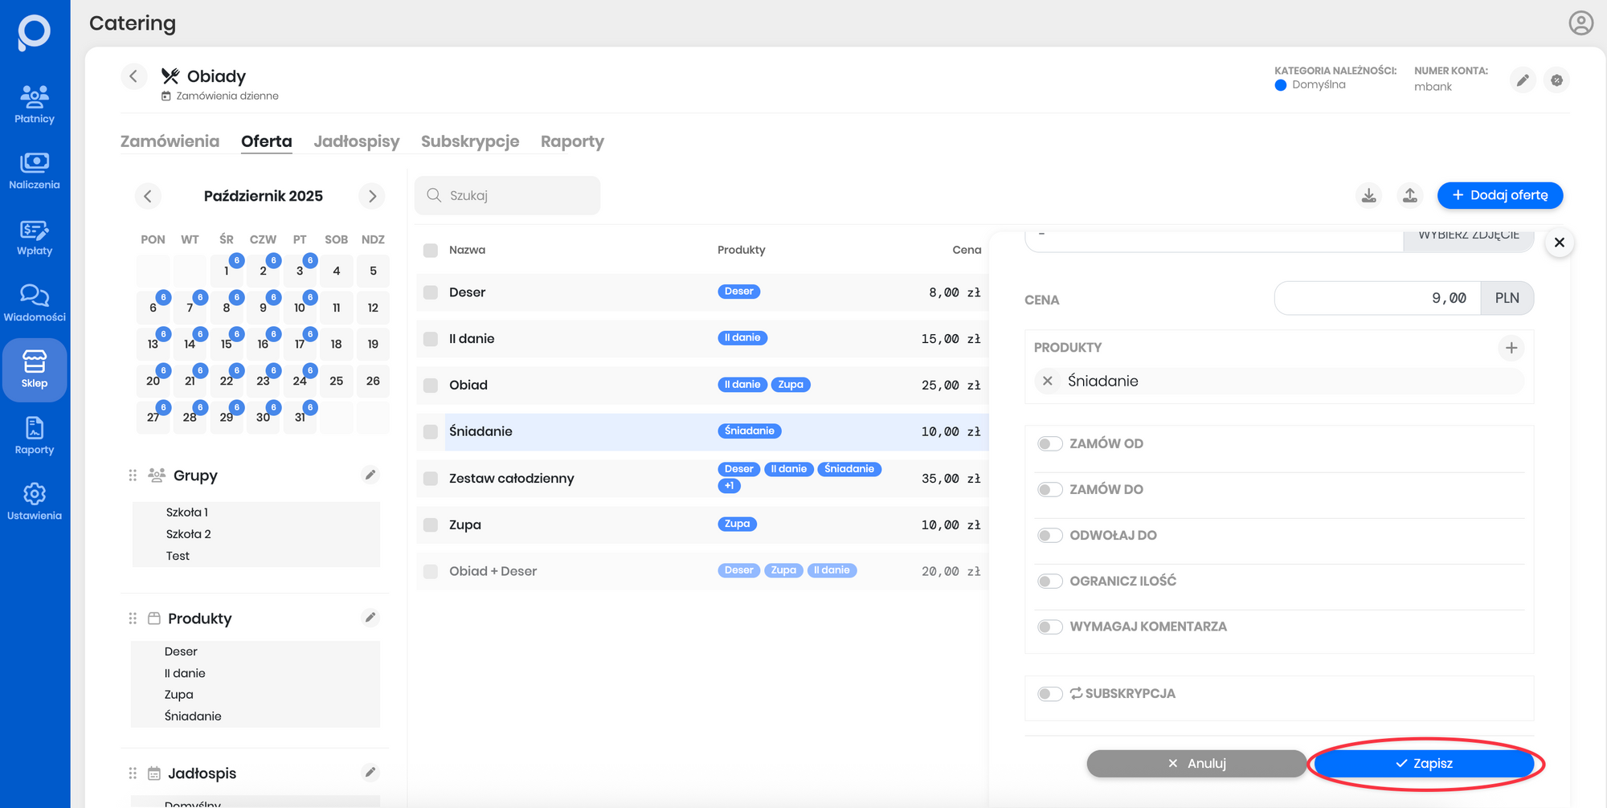This screenshot has height=808, width=1607.
Task: Toggle Subskrypcja switch on
Action: coord(1050,694)
